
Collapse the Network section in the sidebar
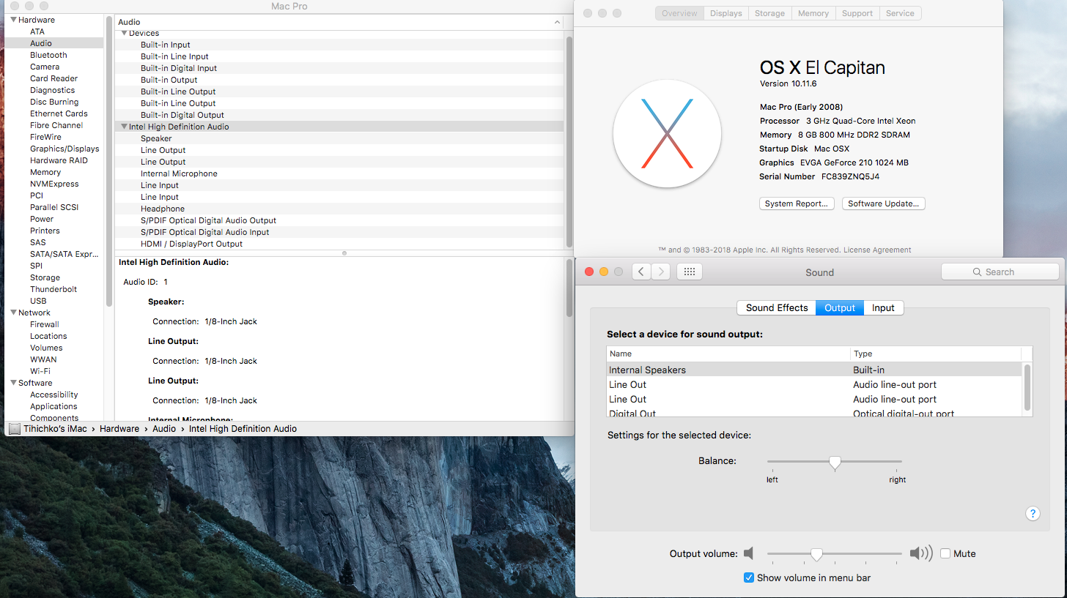pyautogui.click(x=13, y=313)
